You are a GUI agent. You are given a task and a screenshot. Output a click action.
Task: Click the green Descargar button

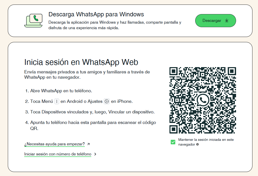tap(216, 21)
